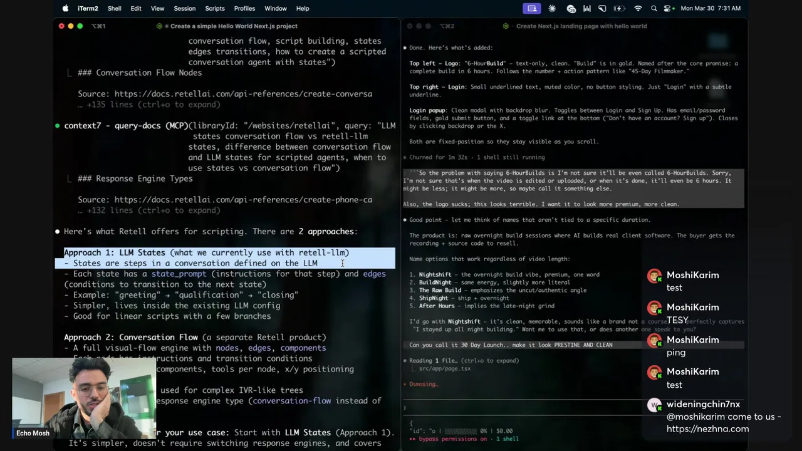Click 'context7 - query-docs (MCP)' tool call
The height and width of the screenshot is (451, 802).
(126, 125)
